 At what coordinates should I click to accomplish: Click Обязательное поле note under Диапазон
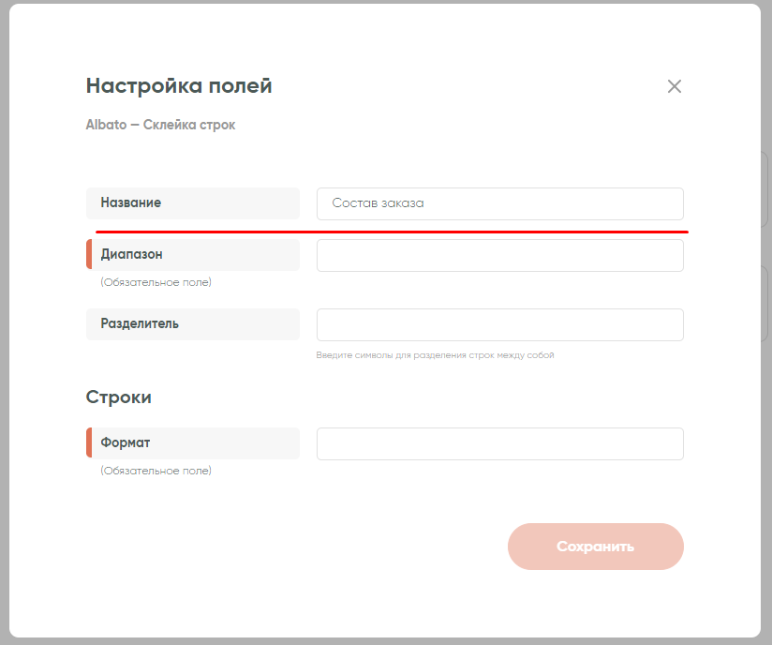pyautogui.click(x=156, y=282)
